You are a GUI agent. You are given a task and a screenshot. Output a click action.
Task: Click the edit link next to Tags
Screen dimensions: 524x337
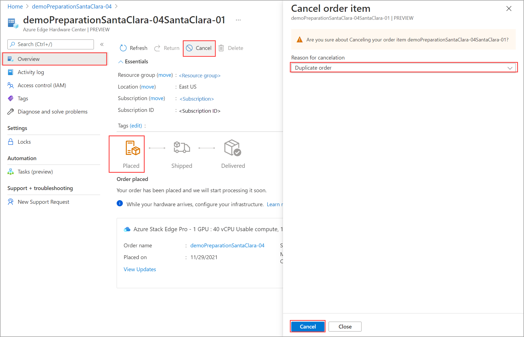136,126
